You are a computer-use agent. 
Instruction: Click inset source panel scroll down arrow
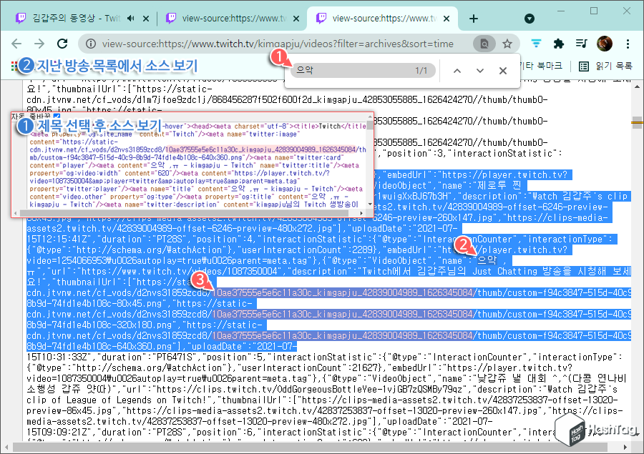click(370, 204)
